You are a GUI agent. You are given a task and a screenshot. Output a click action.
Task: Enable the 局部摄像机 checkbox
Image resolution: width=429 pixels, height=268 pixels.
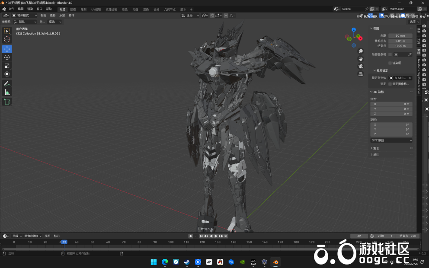click(390, 54)
